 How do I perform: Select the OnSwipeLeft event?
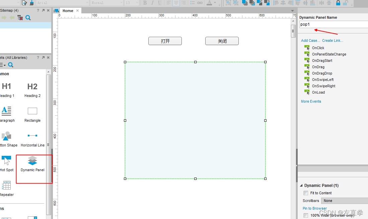(x=319, y=80)
